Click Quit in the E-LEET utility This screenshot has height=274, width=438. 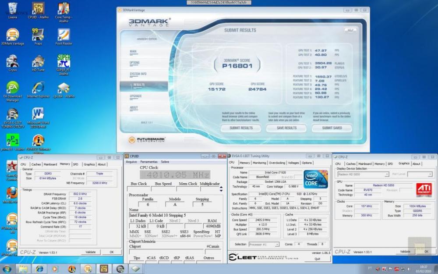point(317,259)
